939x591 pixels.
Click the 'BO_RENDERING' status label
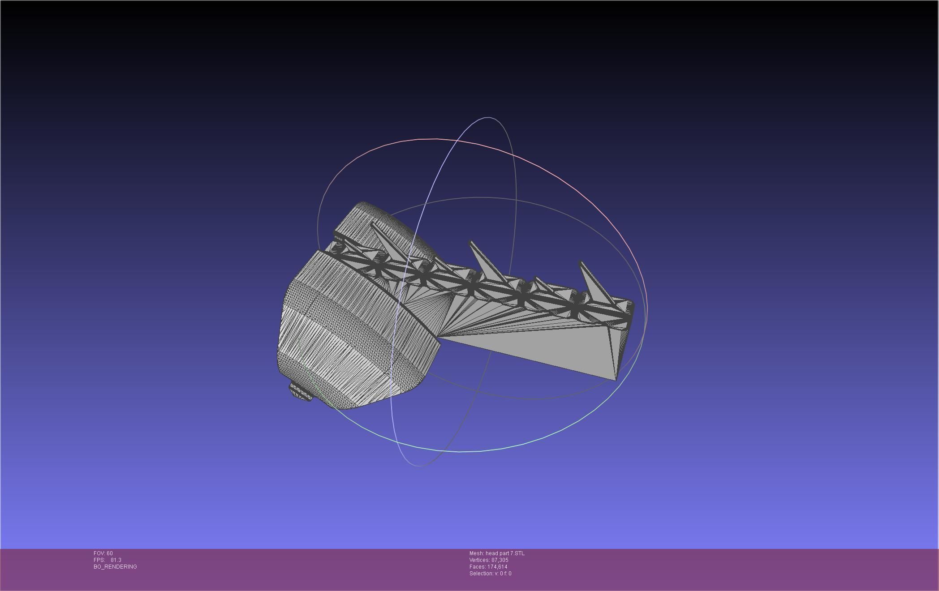pos(115,567)
